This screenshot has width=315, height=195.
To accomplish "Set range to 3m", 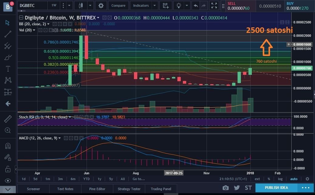I will [60, 179].
